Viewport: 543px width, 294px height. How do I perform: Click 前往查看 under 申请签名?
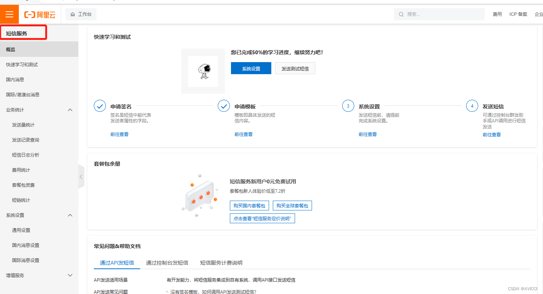(x=119, y=134)
